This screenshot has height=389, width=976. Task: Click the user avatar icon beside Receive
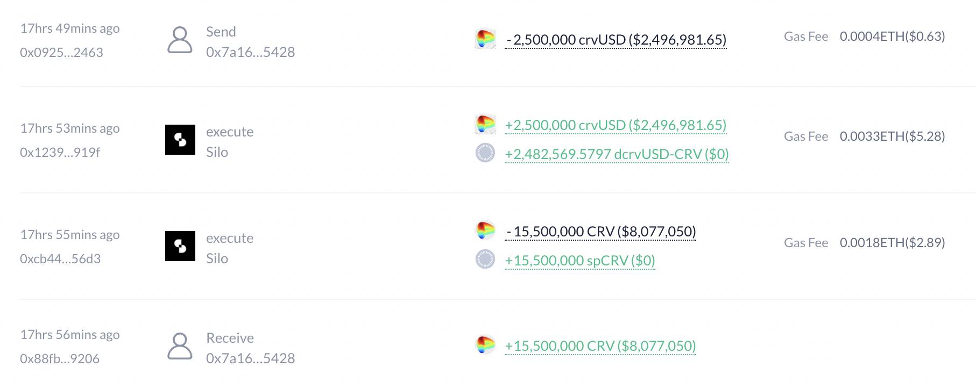[180, 346]
